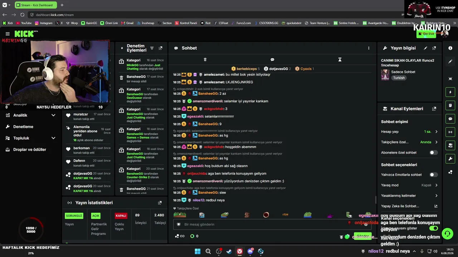
Task: Toggle Abonelere özel sohbet switch
Action: point(433,152)
